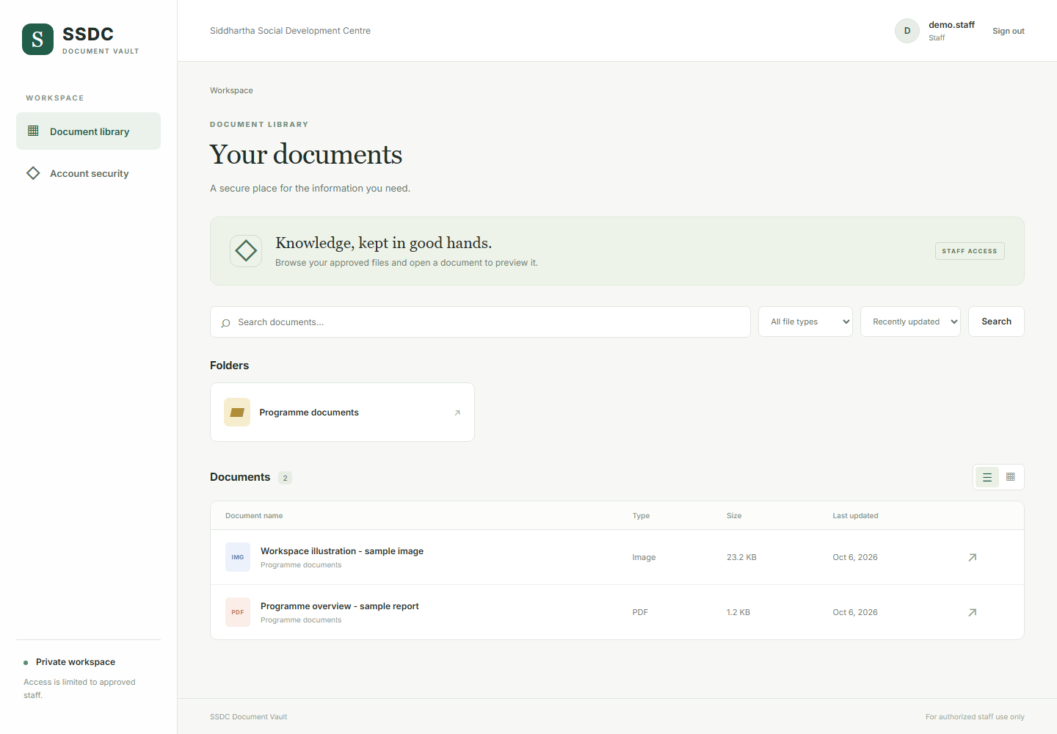
Task: Open Workspace illustration via its row arrow
Action: 973,557
